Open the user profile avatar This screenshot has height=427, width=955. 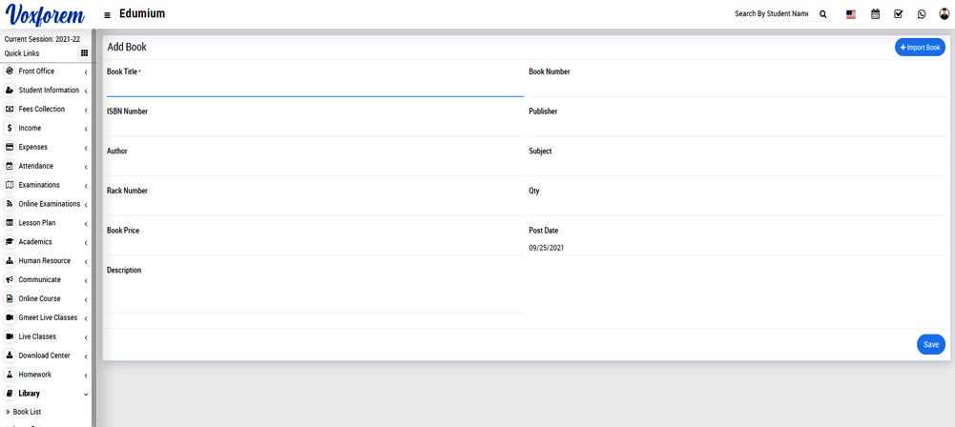click(945, 14)
